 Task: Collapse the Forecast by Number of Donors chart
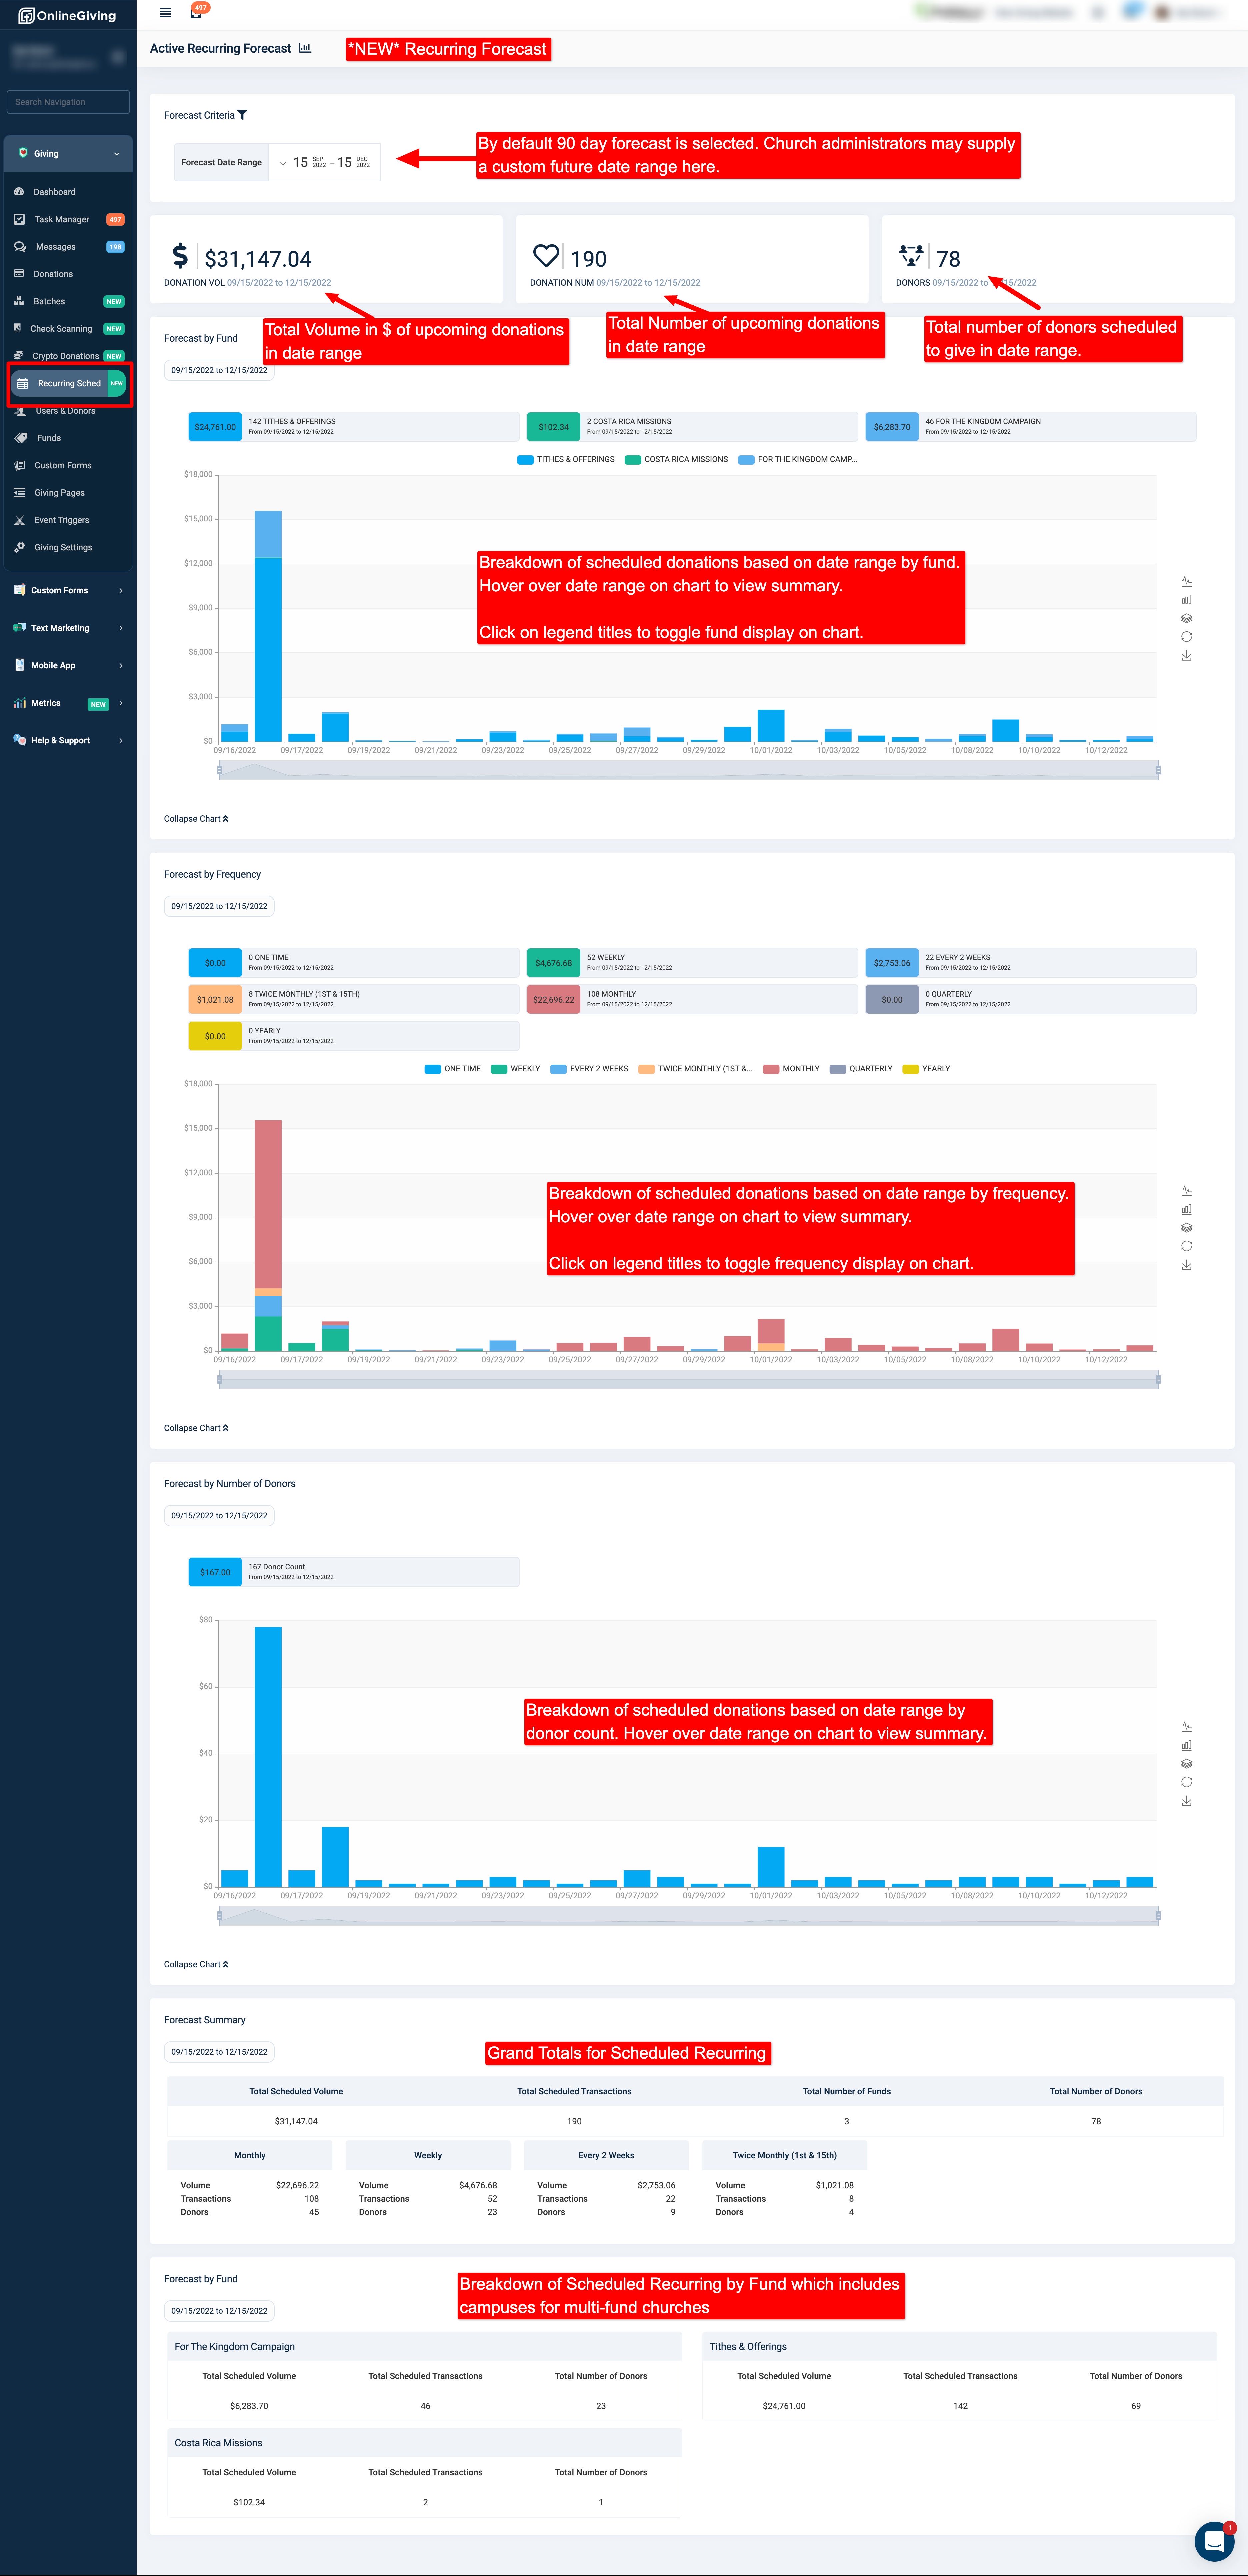(x=196, y=1964)
